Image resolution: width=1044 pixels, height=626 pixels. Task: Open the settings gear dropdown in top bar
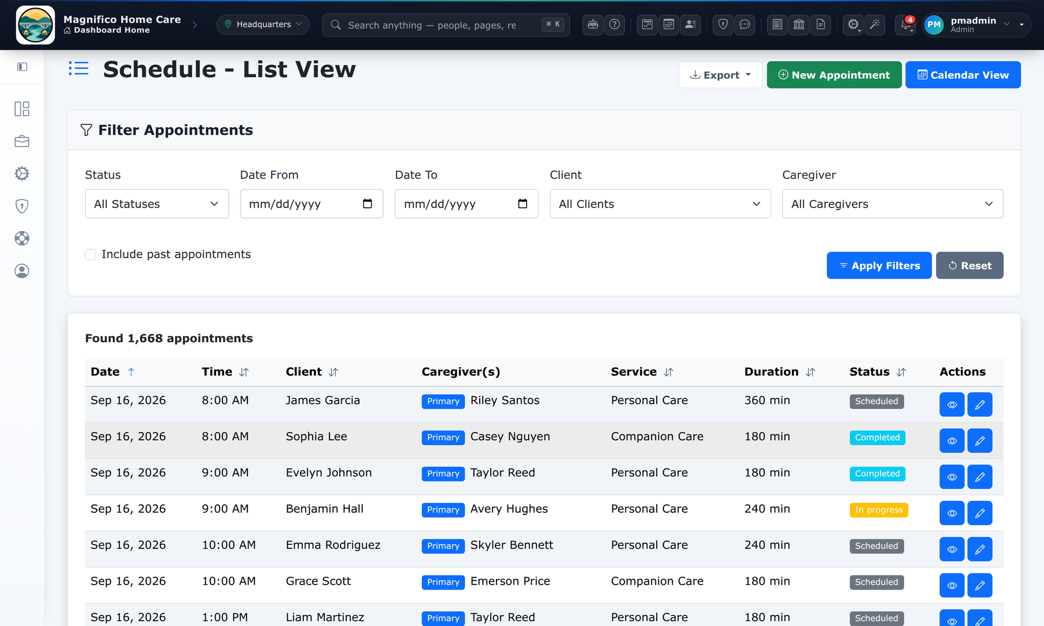pyautogui.click(x=853, y=25)
